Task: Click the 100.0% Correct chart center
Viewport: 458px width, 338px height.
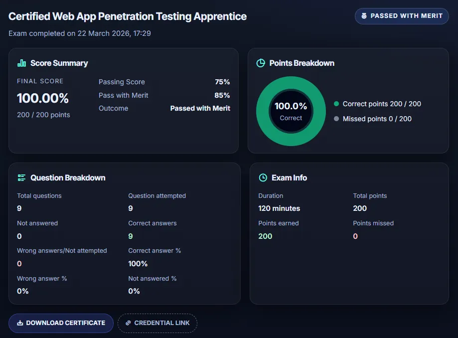Action: pos(291,111)
